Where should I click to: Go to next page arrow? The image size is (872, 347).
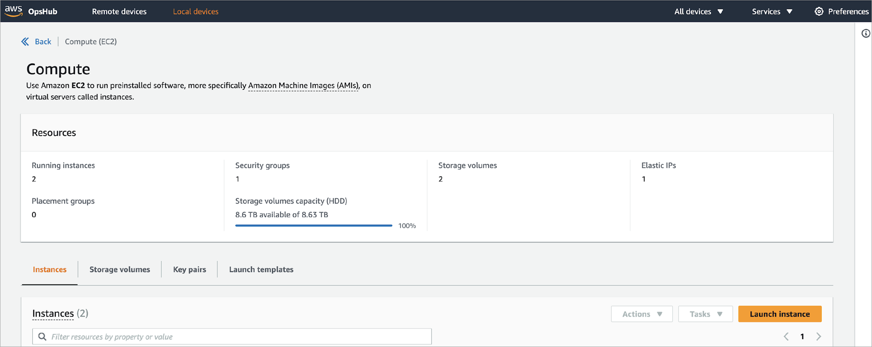[x=818, y=336]
